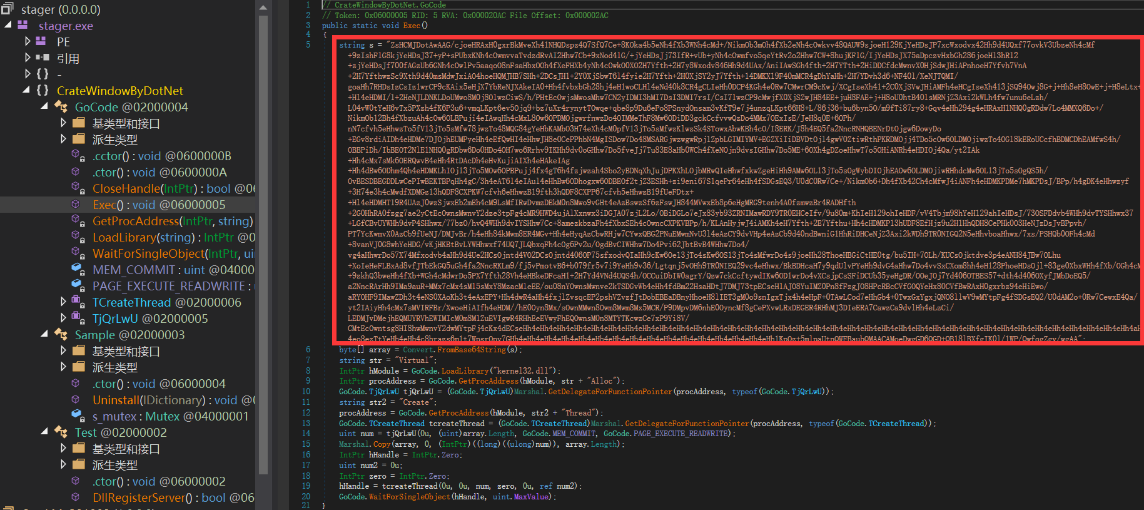Follow GoCode.MEM_COMMIT link on line 14
This screenshot has width=1144, height=510.
(559, 433)
